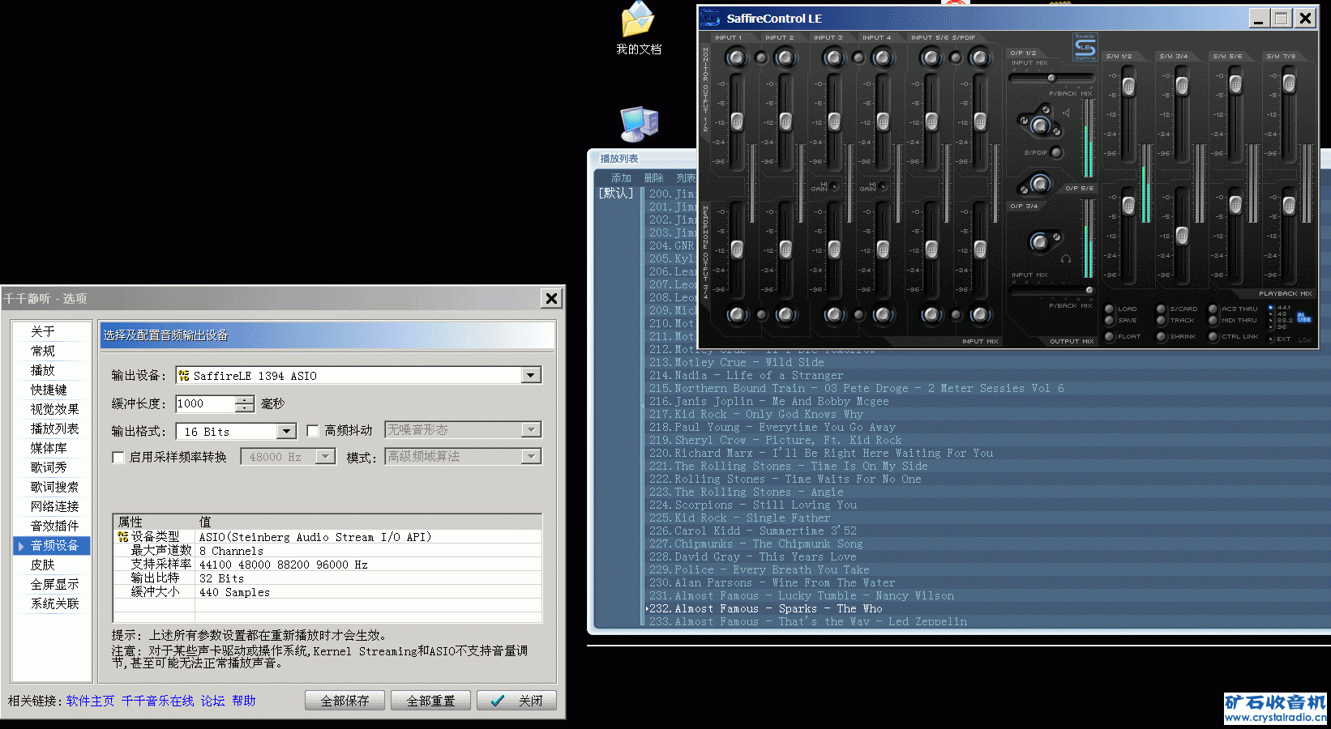The height and width of the screenshot is (729, 1331).
Task: Enable MIDI THRU option
Action: point(1213,320)
